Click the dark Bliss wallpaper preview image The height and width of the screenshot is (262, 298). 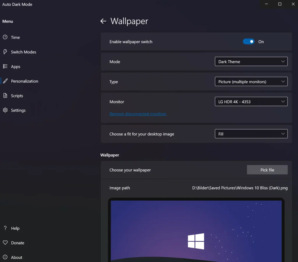(x=196, y=230)
